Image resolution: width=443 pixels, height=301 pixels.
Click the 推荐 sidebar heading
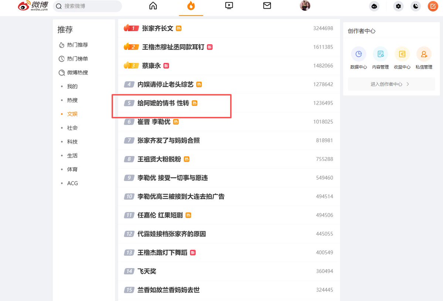point(65,29)
